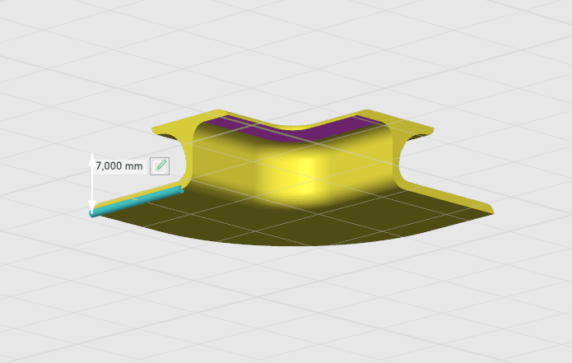Click the pencil edit icon beside the dimension
Viewport: 572px width, 363px height.
160,165
